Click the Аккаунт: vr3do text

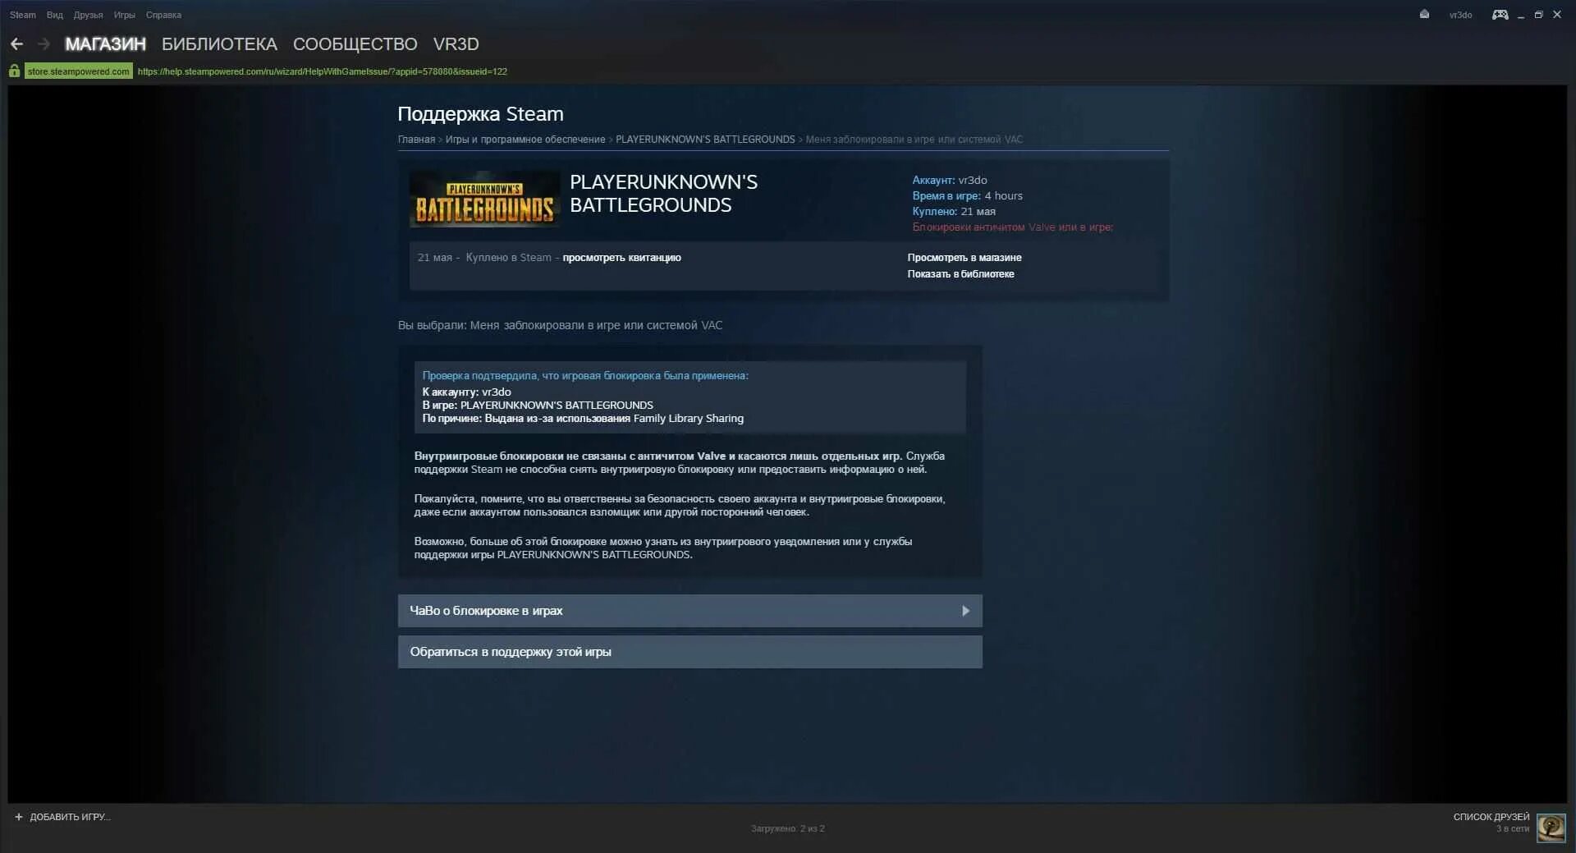coord(950,181)
